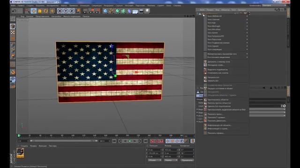Click the Render to Picture Viewer icon
This screenshot has height=168, width=300.
tap(92, 11)
